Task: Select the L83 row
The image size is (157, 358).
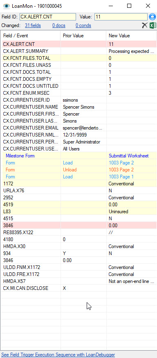Action: (x=78, y=212)
